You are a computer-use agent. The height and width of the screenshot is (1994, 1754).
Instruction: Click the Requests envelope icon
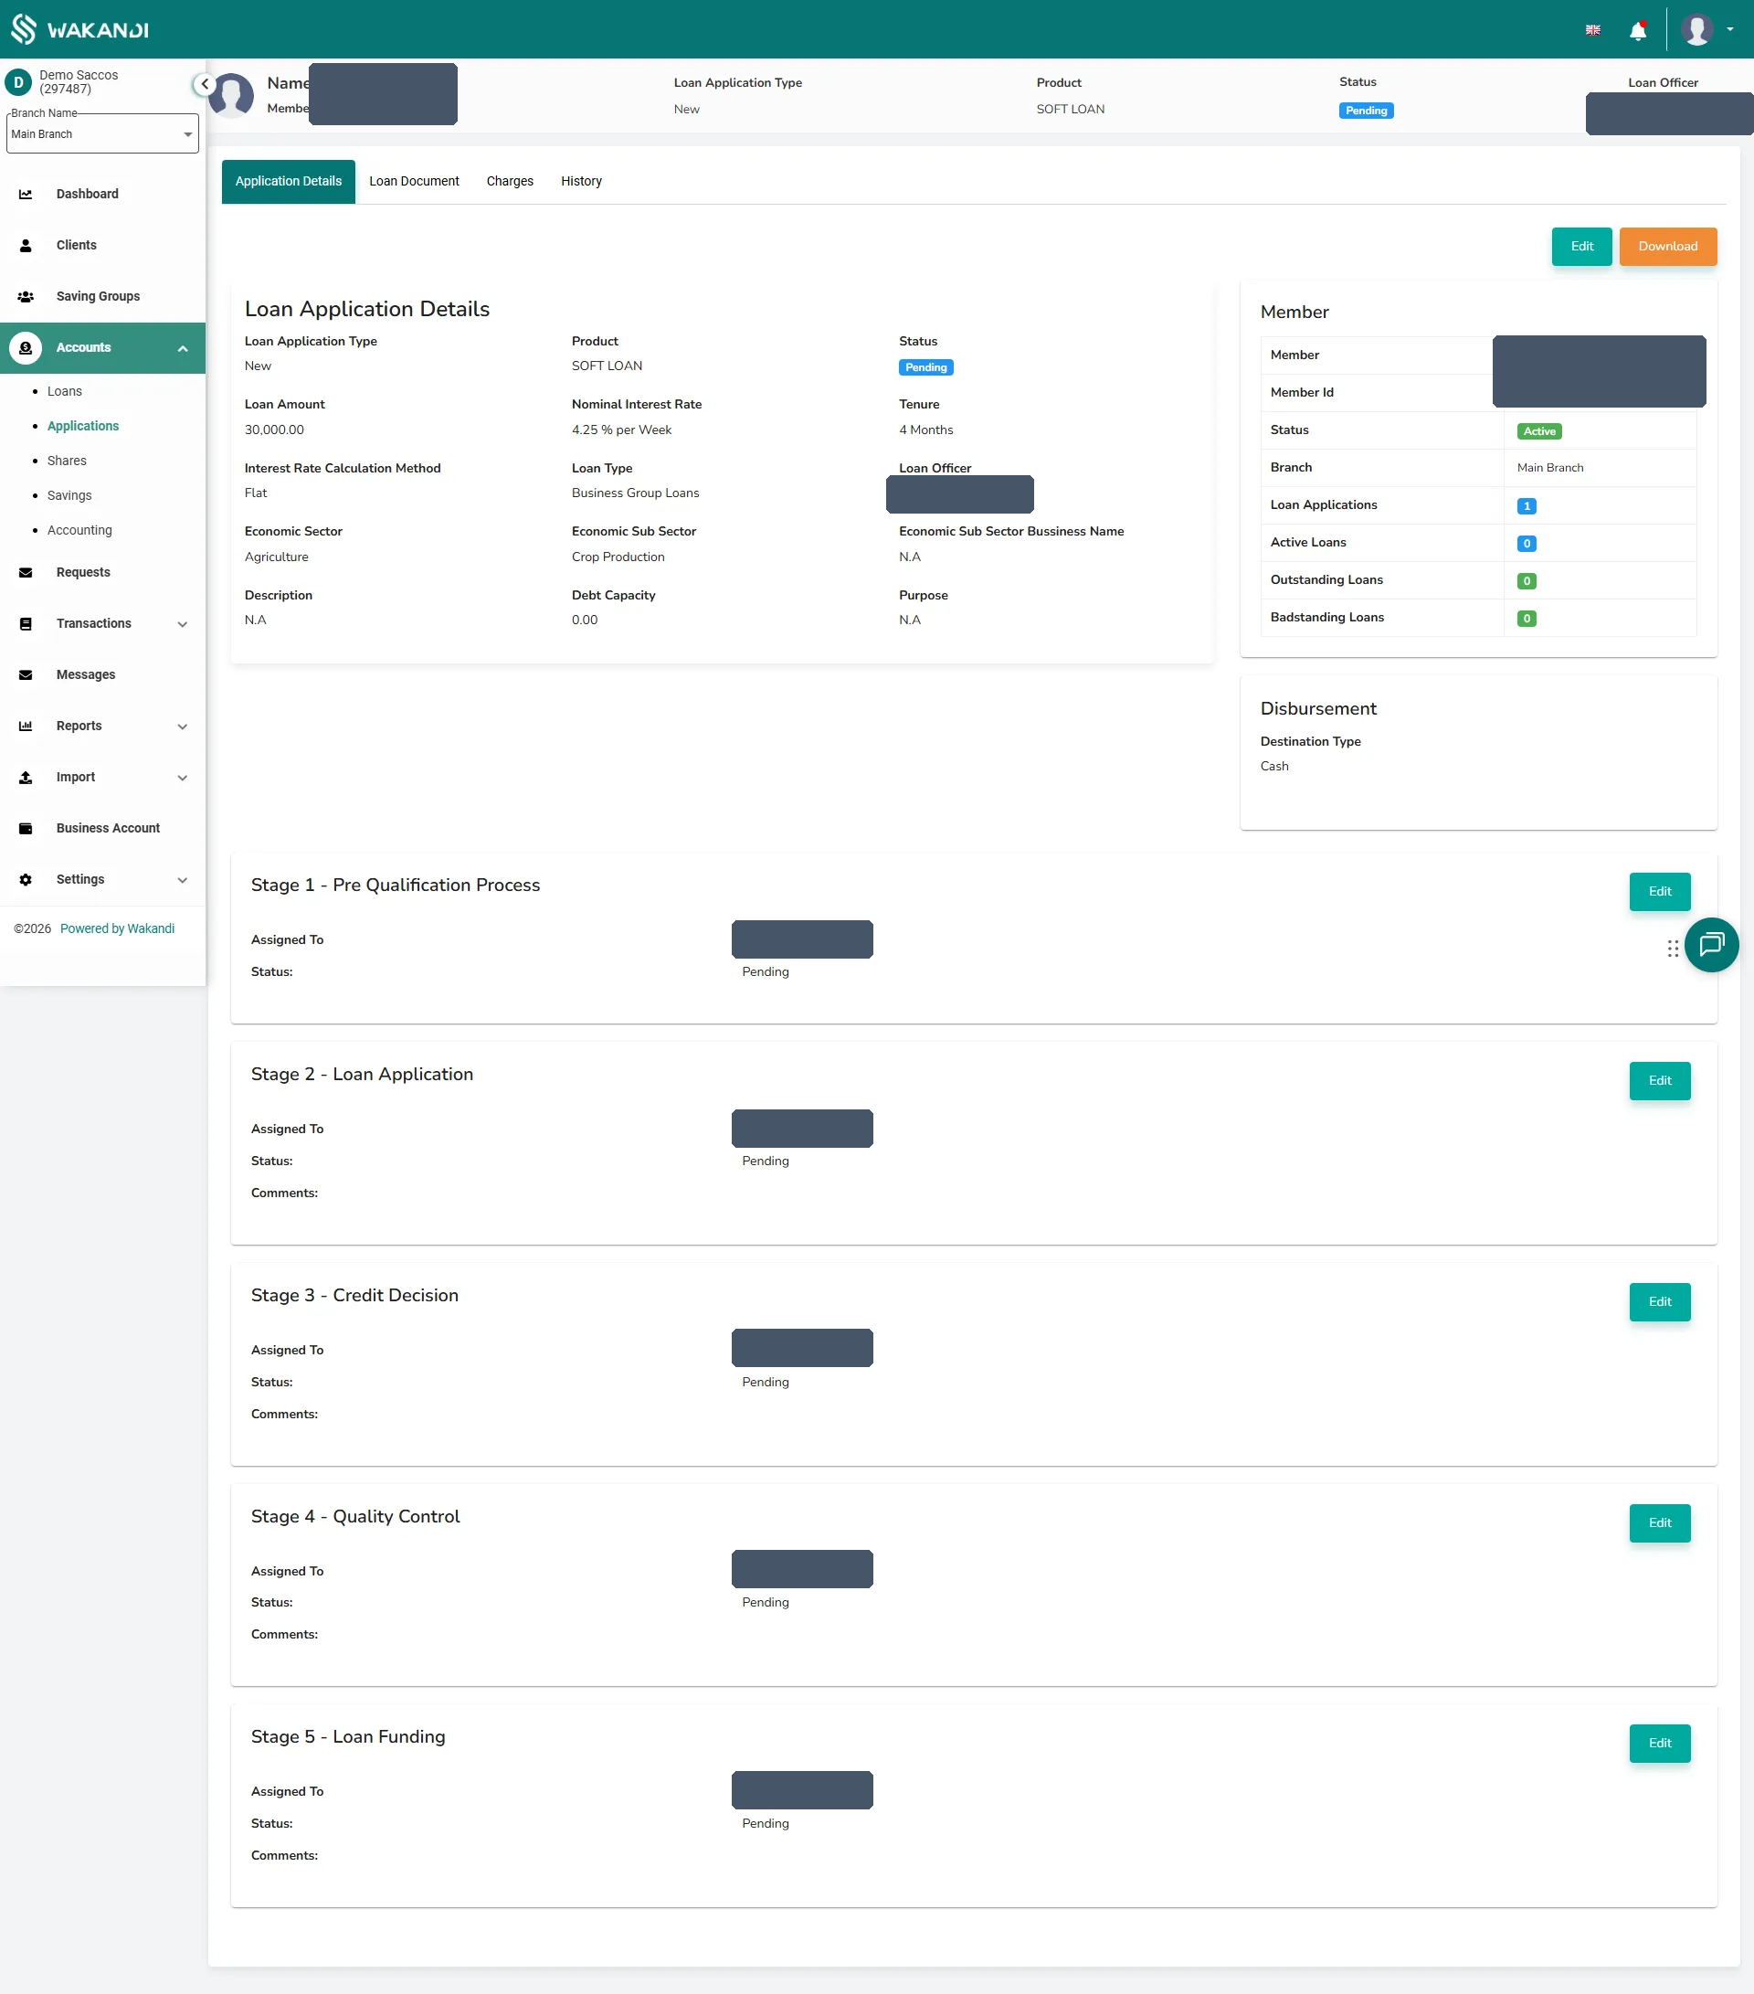(26, 573)
